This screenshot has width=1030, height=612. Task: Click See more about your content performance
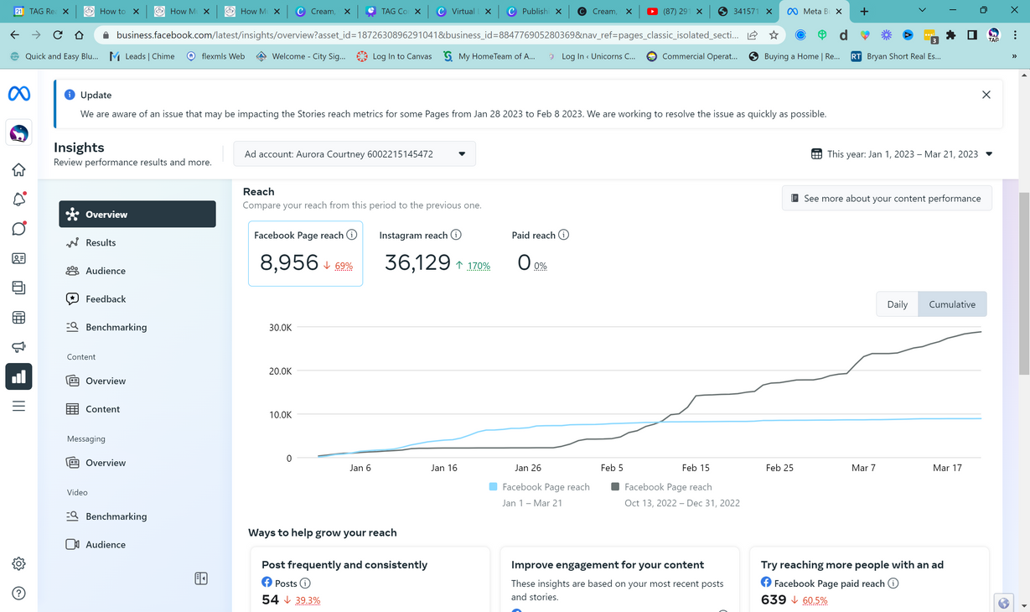pos(886,199)
